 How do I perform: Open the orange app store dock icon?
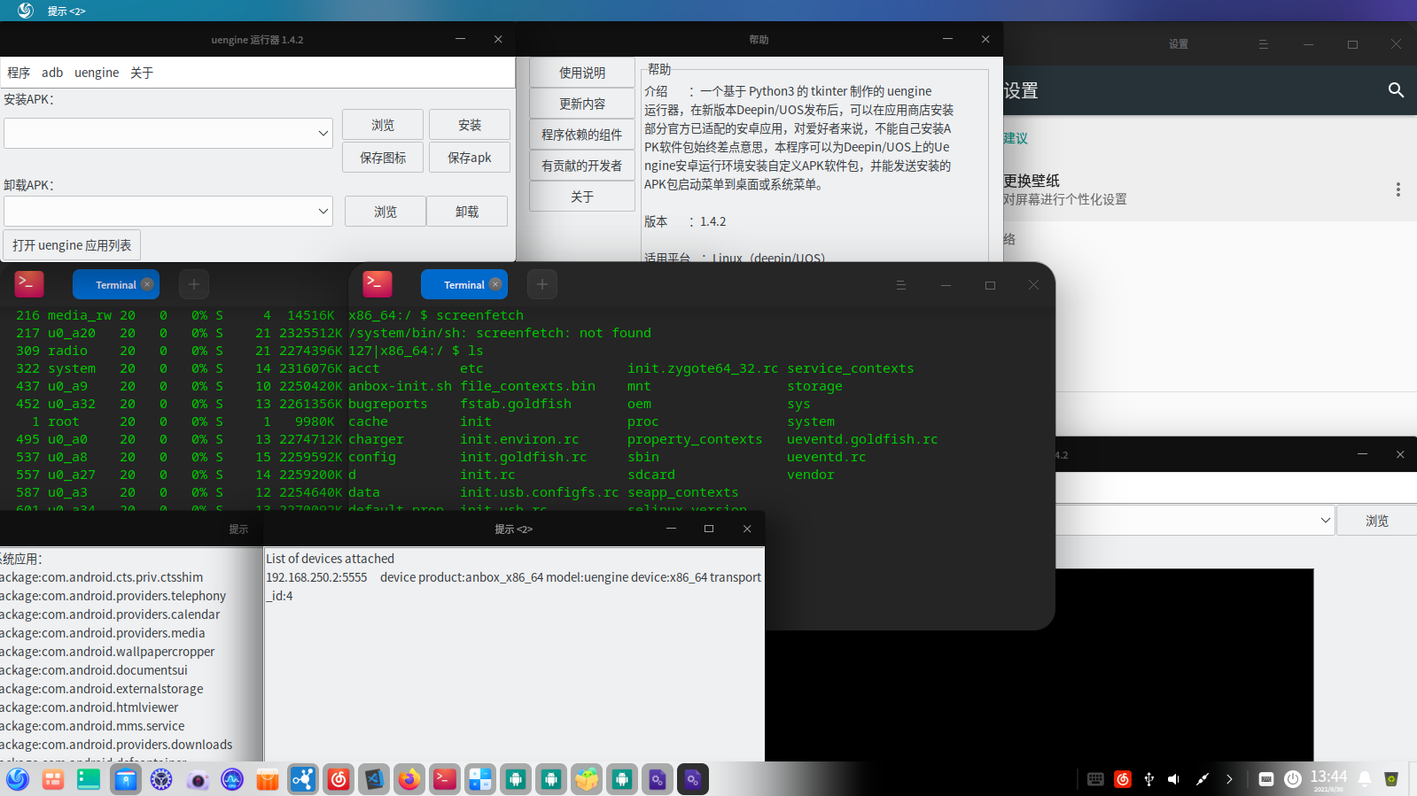tap(268, 779)
